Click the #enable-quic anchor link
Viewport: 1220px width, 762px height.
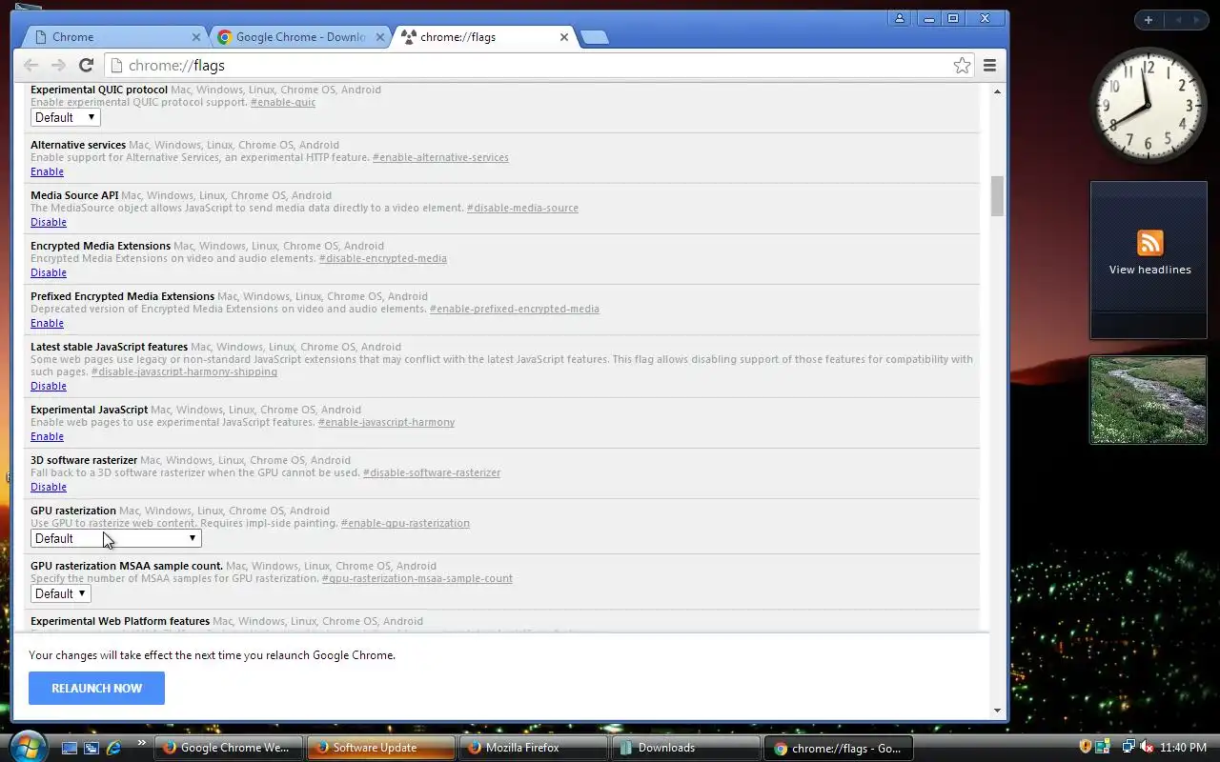point(283,102)
